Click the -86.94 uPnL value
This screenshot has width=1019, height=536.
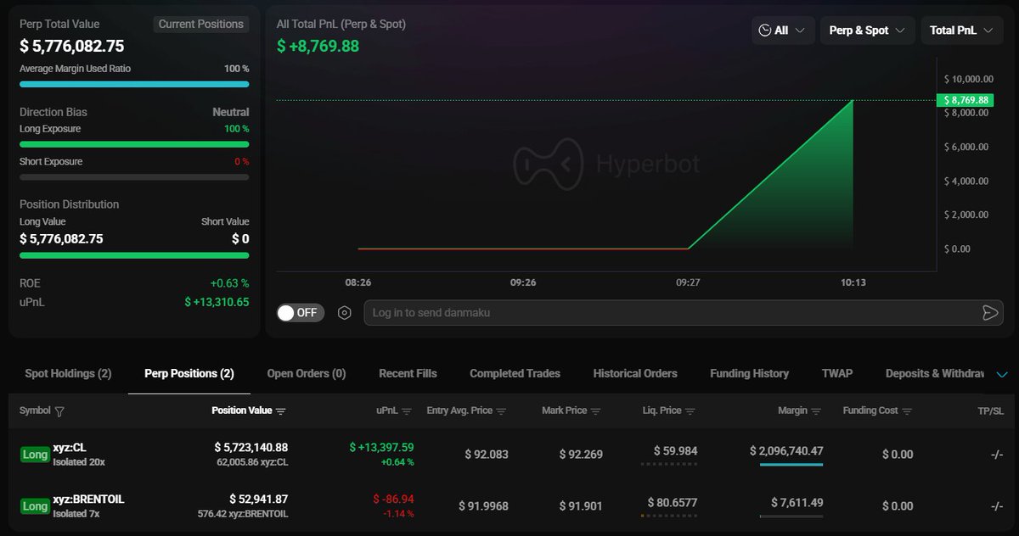(x=392, y=499)
